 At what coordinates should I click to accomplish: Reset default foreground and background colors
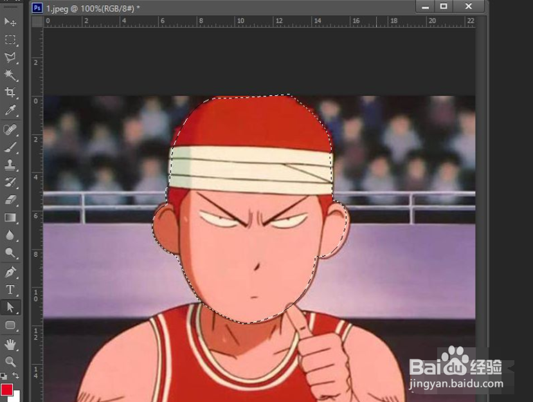coord(4,376)
